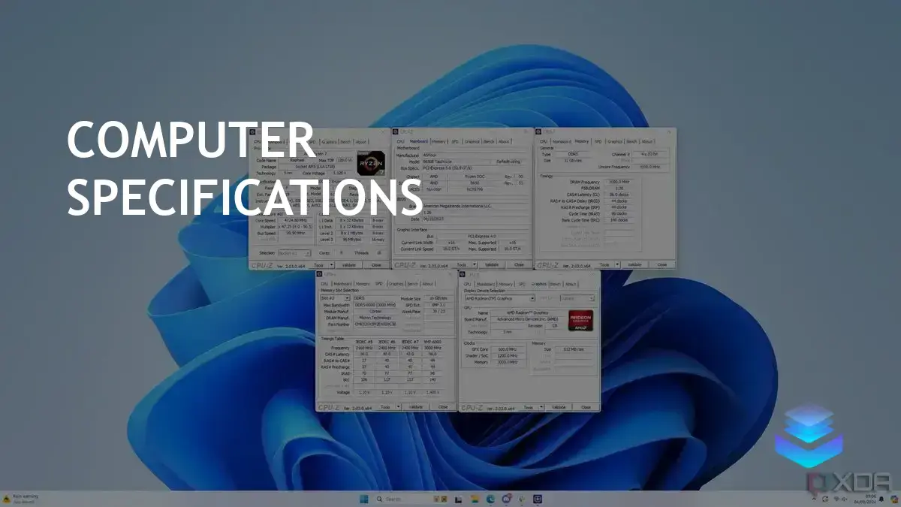This screenshot has width=901, height=507.
Task: Click the Max TDP 120.0 W value
Action: click(345, 160)
